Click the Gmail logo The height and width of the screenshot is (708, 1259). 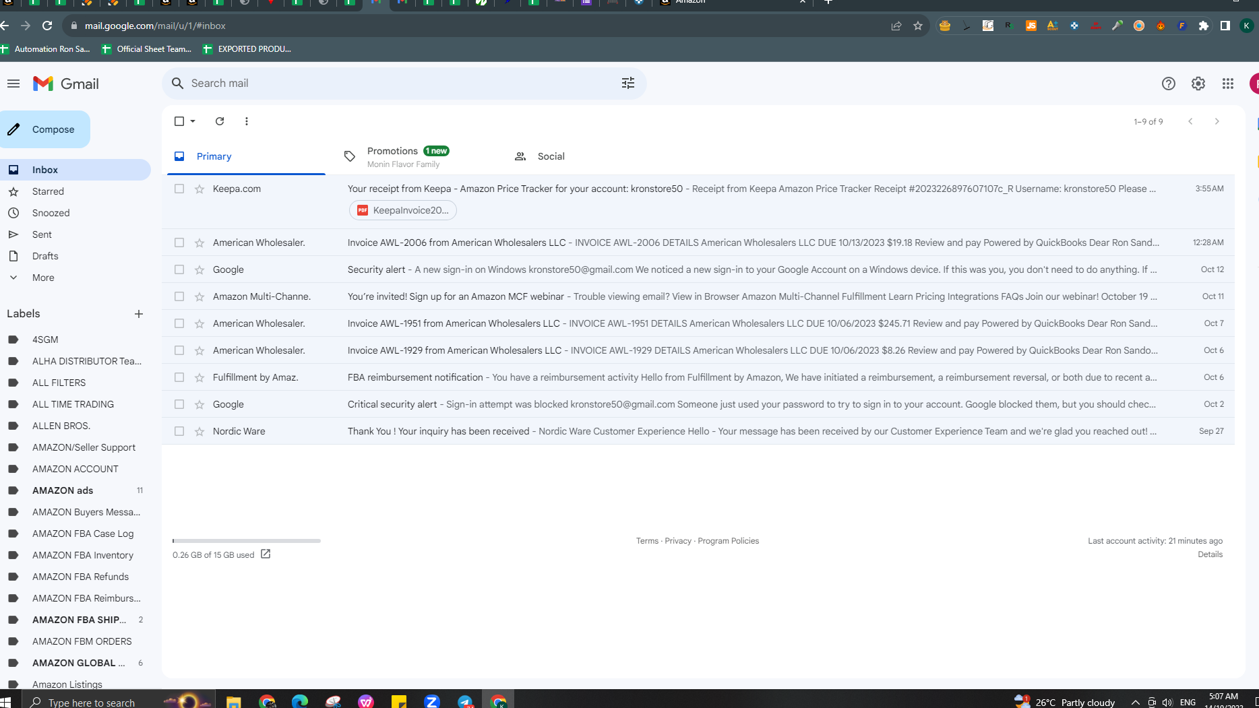tap(66, 84)
